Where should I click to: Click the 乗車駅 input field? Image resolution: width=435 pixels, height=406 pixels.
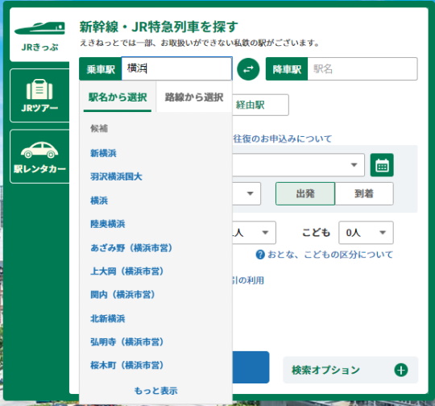pyautogui.click(x=176, y=68)
